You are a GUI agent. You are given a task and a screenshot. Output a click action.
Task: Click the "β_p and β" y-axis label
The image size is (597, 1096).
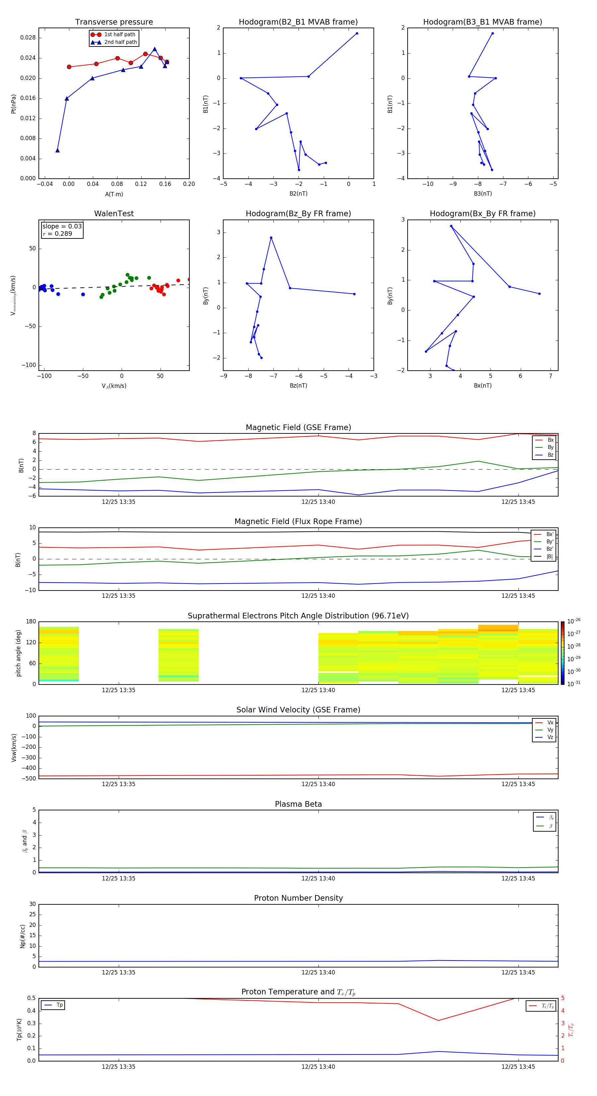pos(25,841)
